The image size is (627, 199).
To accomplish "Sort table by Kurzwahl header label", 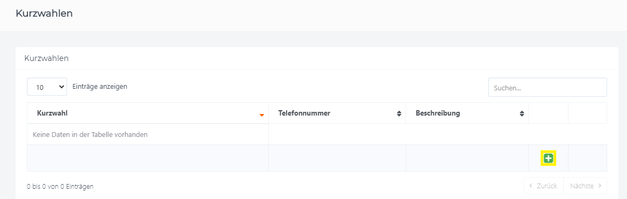I will (53, 113).
